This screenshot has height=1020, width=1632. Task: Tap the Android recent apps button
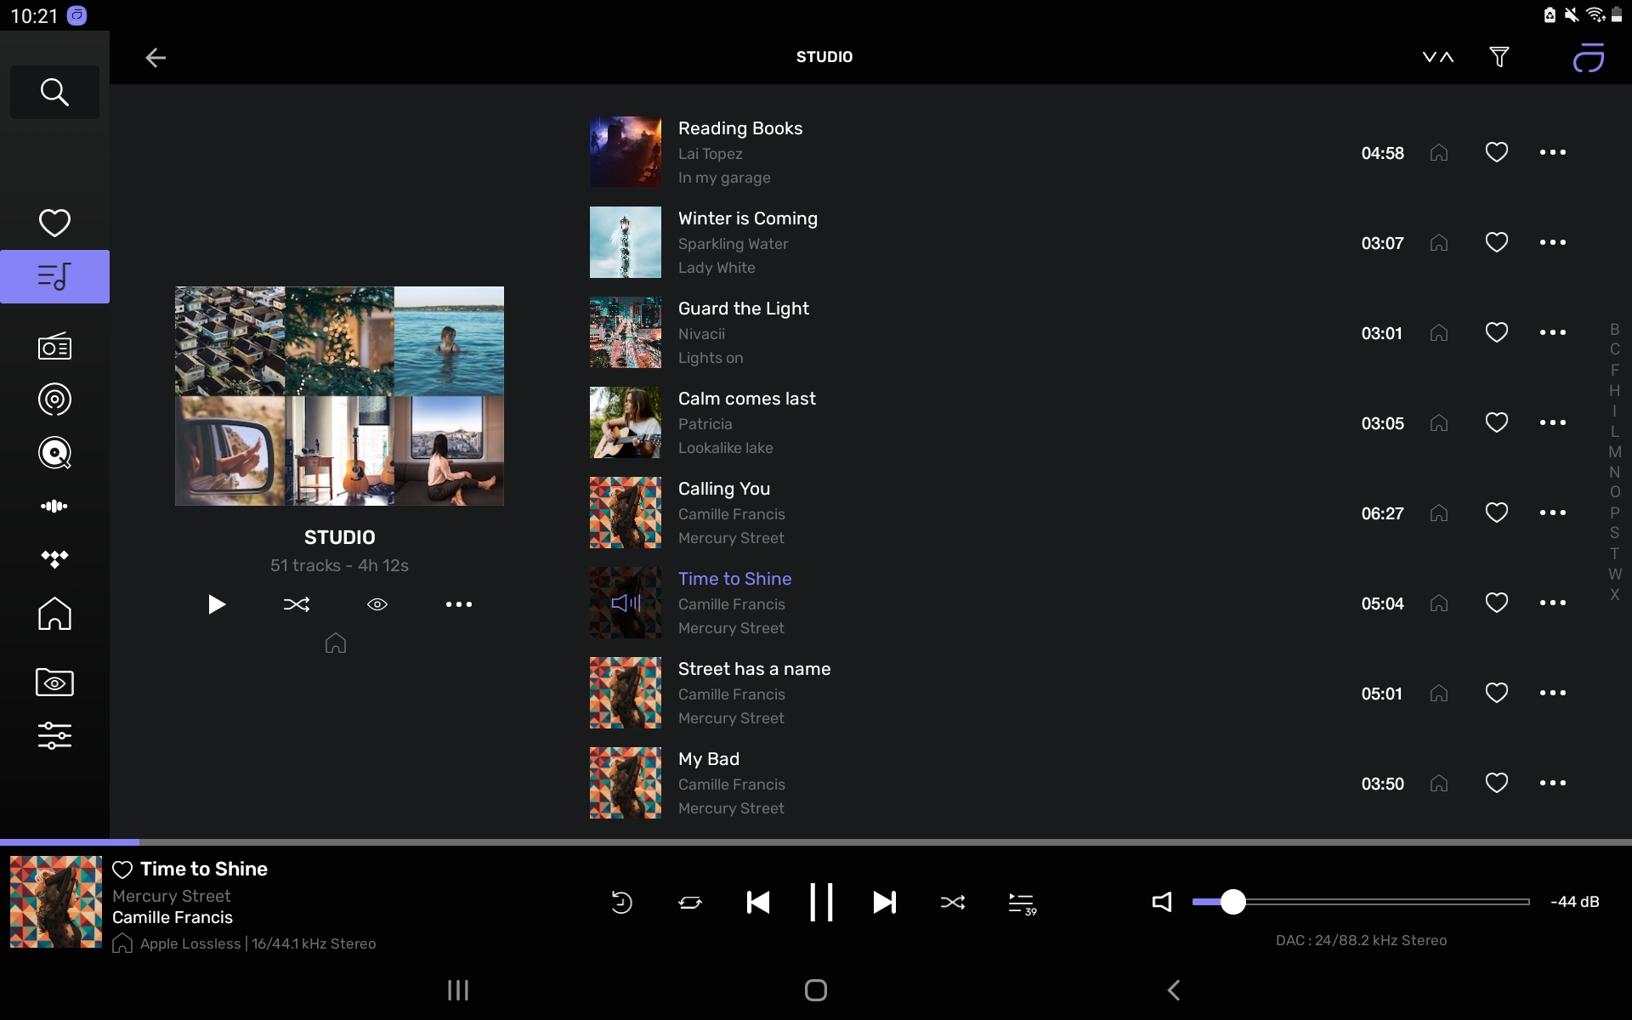(x=458, y=990)
